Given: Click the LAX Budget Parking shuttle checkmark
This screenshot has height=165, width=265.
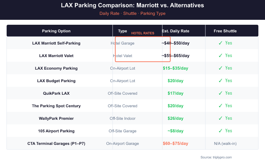Looking at the screenshot, I should click(220, 81).
